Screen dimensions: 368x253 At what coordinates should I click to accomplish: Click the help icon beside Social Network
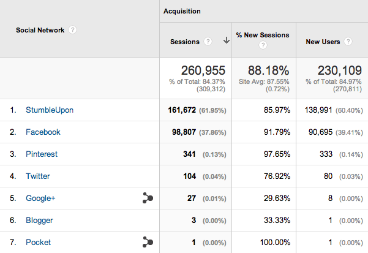[73, 29]
